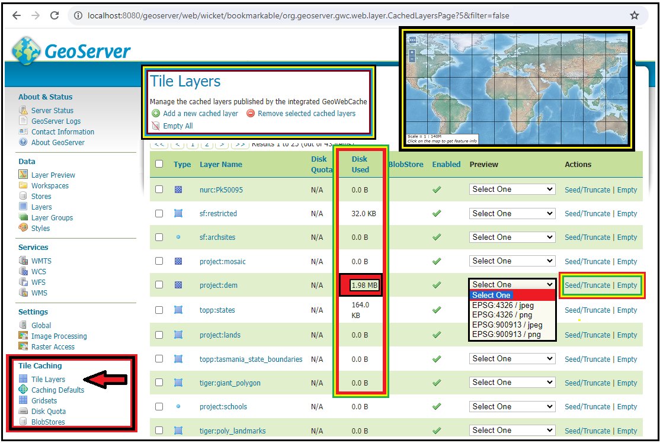
Task: Click the Empty All eraser icon
Action: (155, 125)
